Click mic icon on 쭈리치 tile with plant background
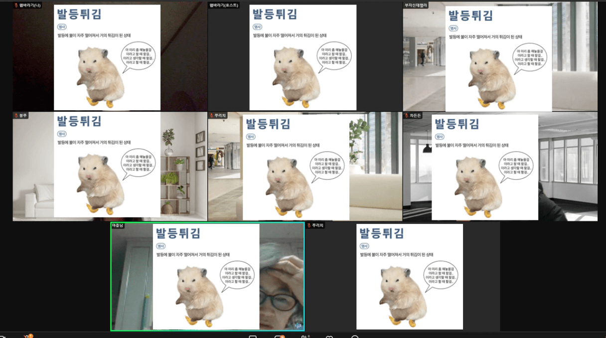This screenshot has height=338, width=606. (x=211, y=115)
